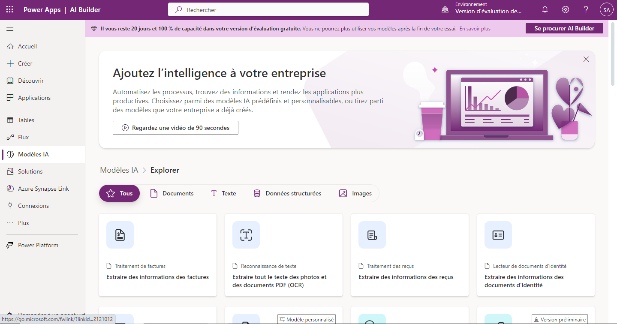Close the intelligence banner with X

(x=586, y=59)
